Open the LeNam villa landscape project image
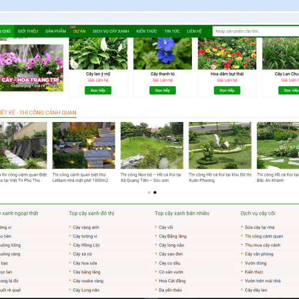 coord(84,145)
